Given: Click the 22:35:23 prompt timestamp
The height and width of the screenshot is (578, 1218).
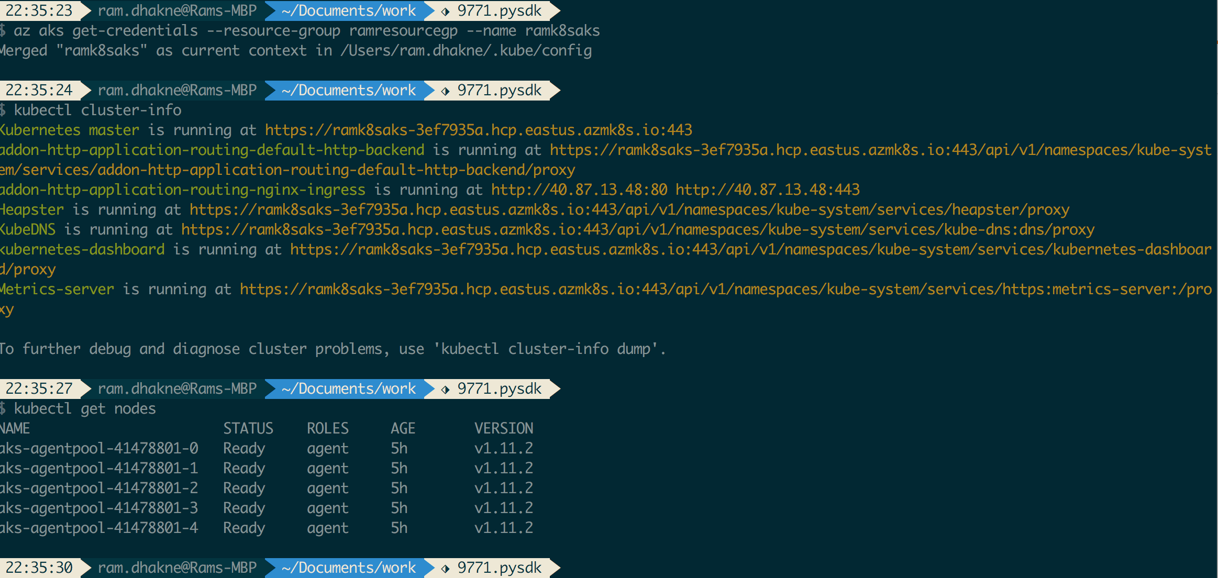Looking at the screenshot, I should click(39, 10).
